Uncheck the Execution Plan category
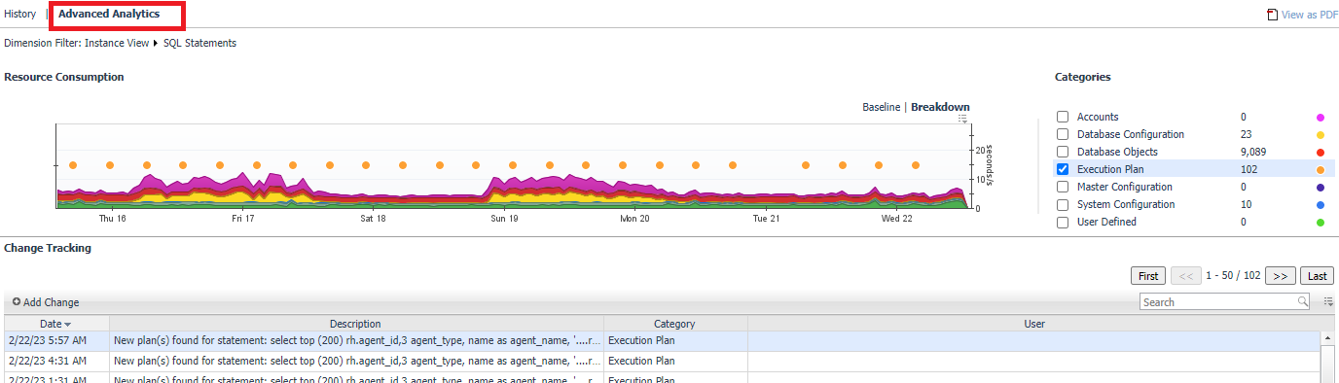Viewport: 1339px width, 383px height. pyautogui.click(x=1063, y=169)
